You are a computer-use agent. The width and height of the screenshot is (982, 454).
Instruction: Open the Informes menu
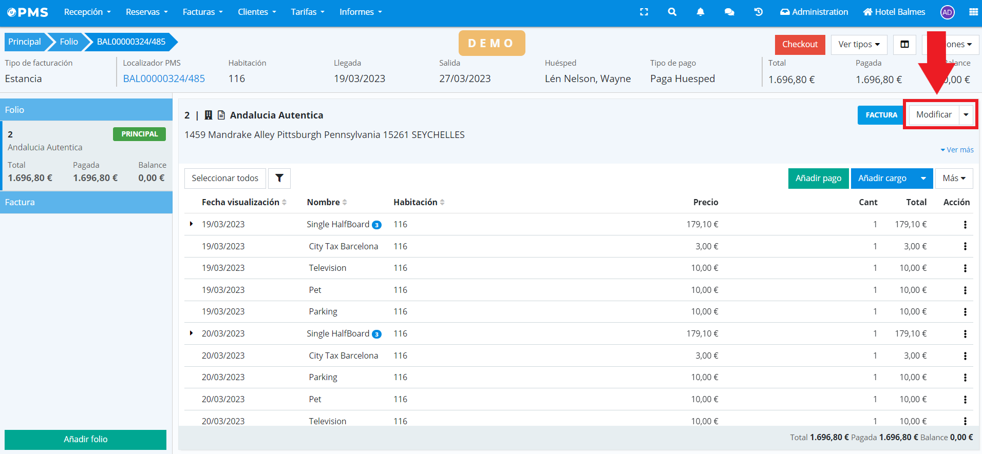tap(361, 12)
